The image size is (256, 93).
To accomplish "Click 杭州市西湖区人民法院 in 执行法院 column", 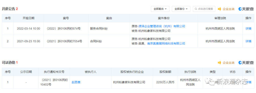I will (190, 82).
